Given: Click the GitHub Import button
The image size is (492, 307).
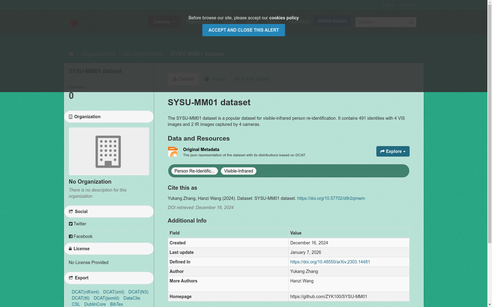Looking at the screenshot, I should pos(332,21).
